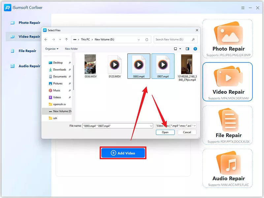Expand the address bar history dropdown
The width and height of the screenshot is (264, 198).
[x=139, y=39]
